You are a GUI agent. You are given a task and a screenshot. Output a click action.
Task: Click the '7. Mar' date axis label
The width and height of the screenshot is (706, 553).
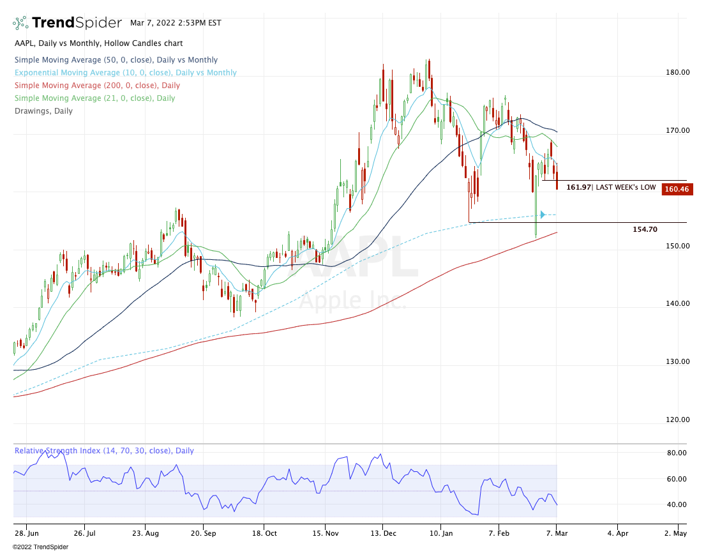pos(557,533)
